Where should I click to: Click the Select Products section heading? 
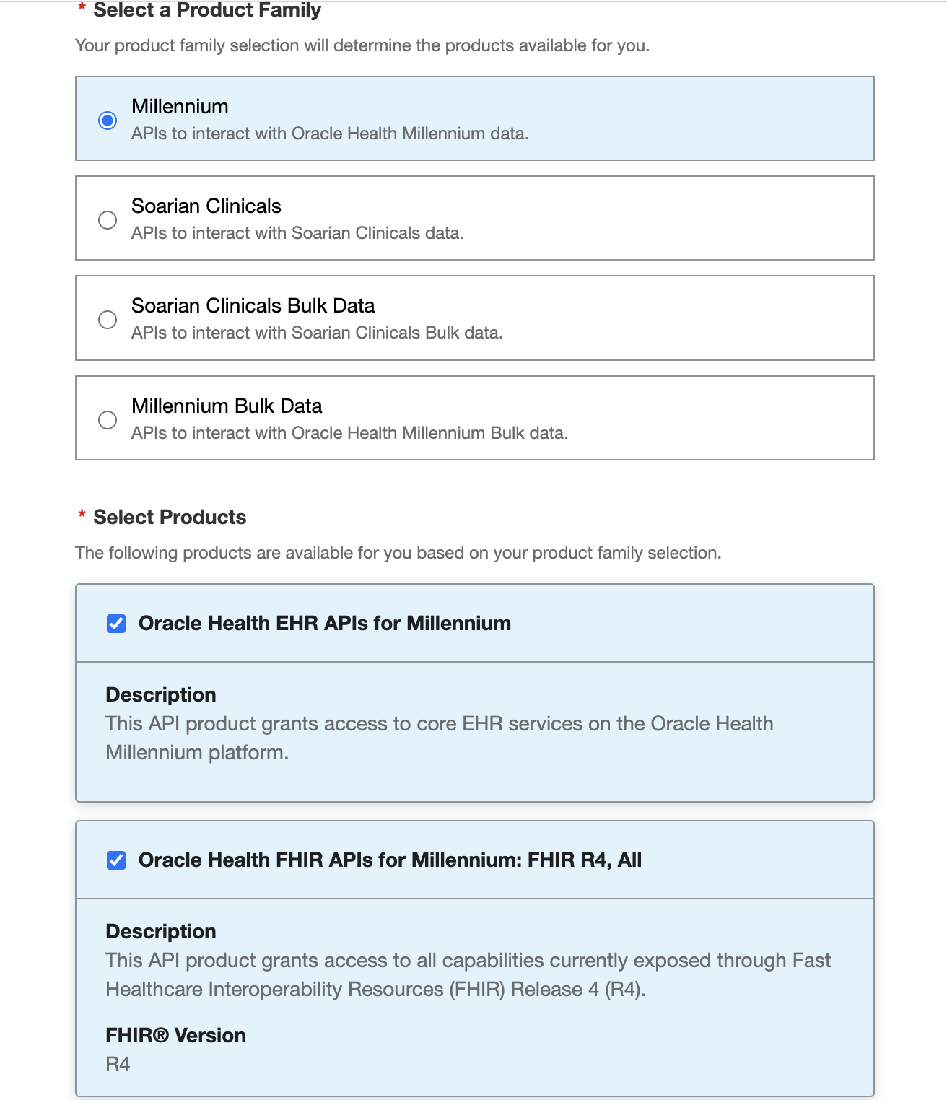(x=170, y=518)
